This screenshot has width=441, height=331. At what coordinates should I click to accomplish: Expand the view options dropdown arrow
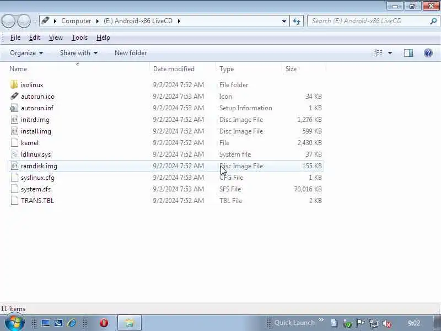point(390,53)
